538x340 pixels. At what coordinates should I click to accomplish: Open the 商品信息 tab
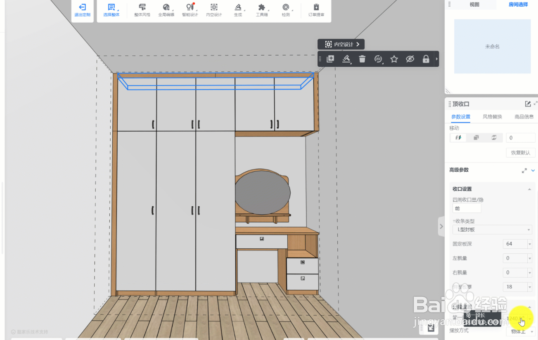pyautogui.click(x=524, y=117)
